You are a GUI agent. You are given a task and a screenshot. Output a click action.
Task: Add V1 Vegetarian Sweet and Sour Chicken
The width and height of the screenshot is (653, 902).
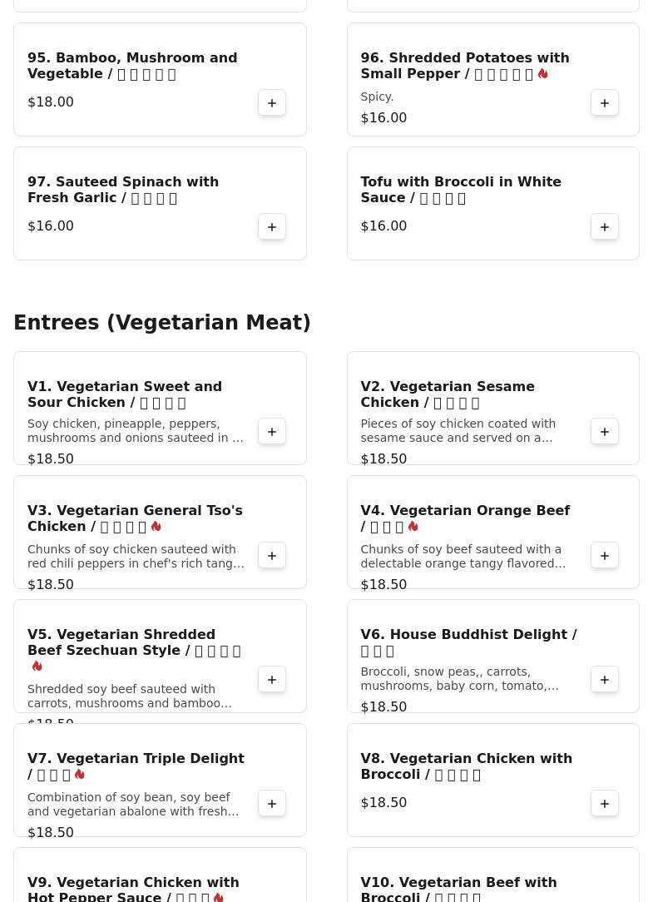click(272, 431)
